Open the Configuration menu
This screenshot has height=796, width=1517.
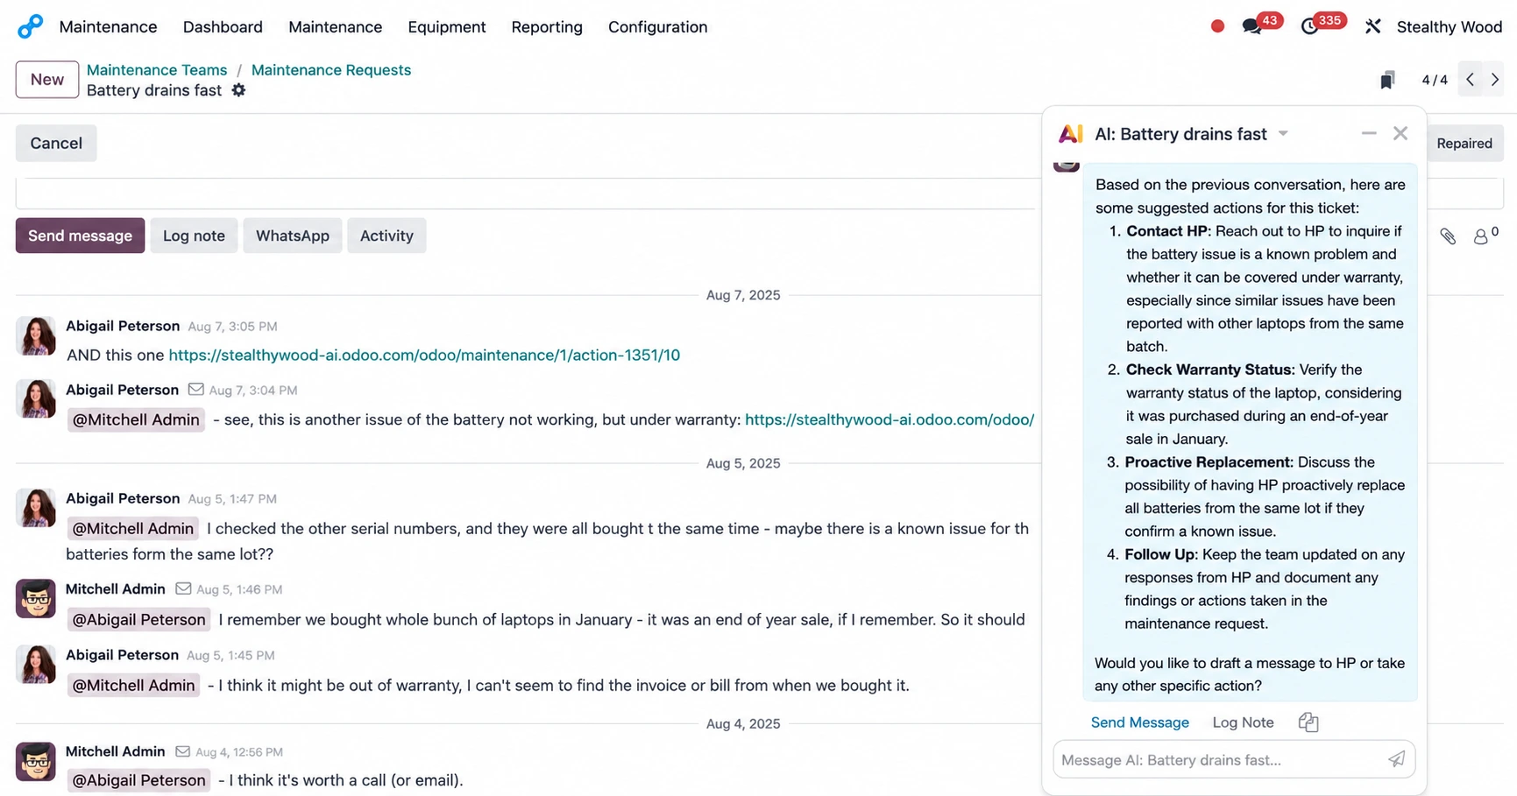657,27
